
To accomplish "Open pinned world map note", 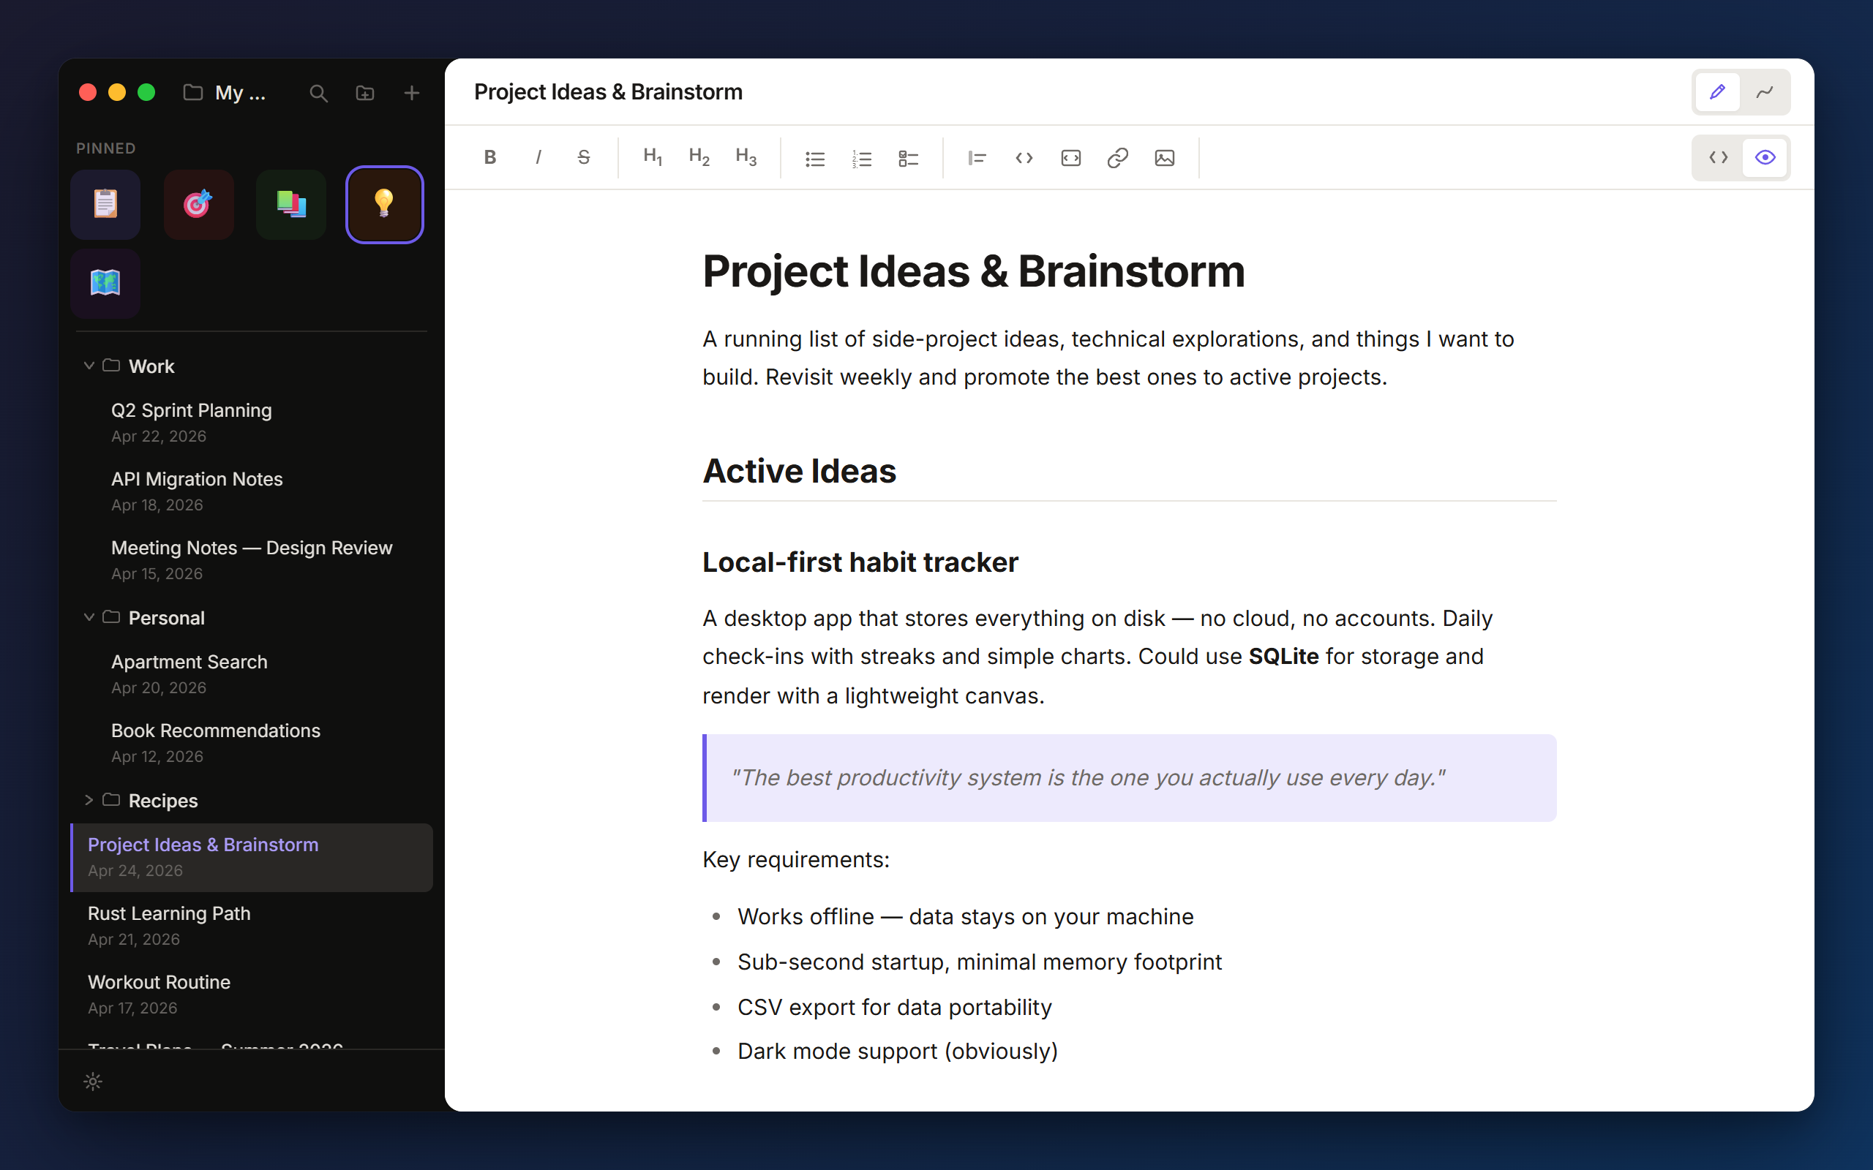I will coord(105,283).
